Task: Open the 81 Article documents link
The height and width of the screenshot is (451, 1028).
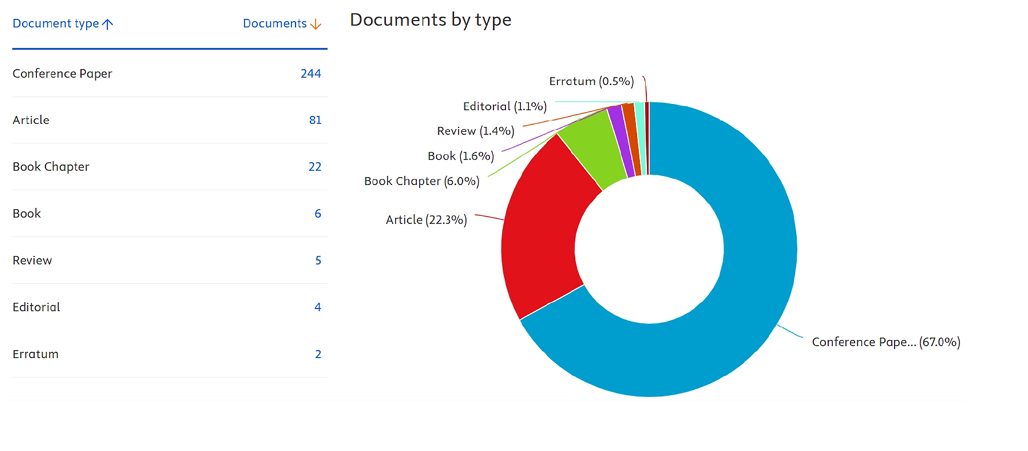Action: click(x=315, y=120)
